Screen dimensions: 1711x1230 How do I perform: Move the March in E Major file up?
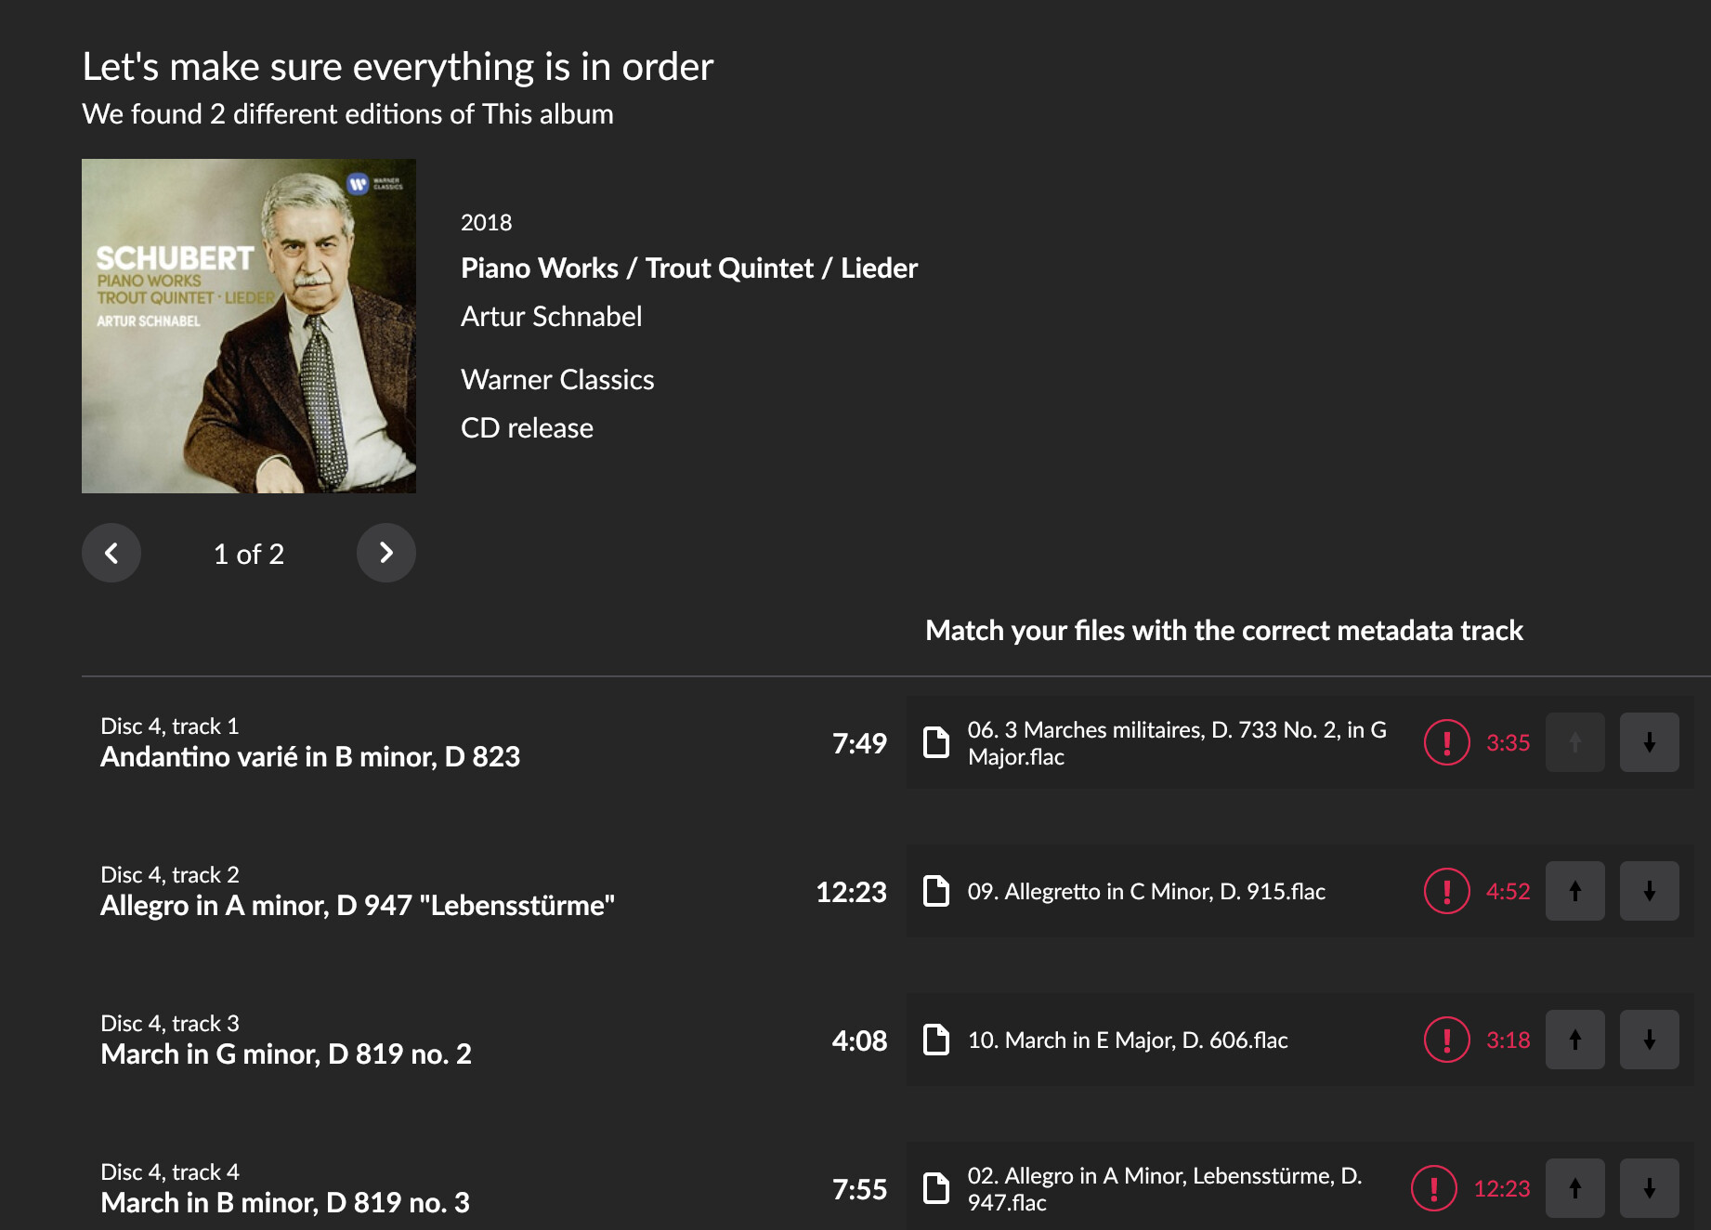pyautogui.click(x=1574, y=1040)
